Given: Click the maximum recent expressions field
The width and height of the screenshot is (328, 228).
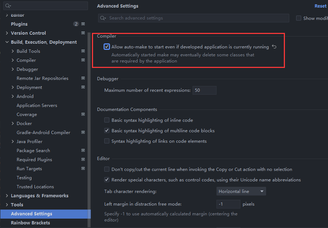Looking at the screenshot, I should tap(204, 90).
